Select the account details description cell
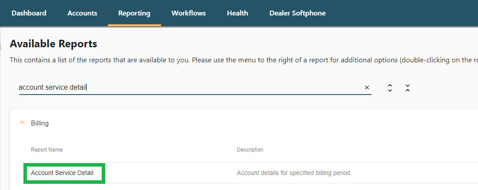Screen dimensions: 478x190 point(294,173)
